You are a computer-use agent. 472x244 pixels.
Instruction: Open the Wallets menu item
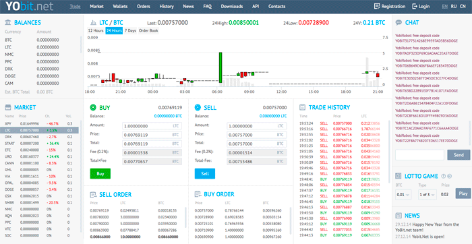tap(120, 6)
